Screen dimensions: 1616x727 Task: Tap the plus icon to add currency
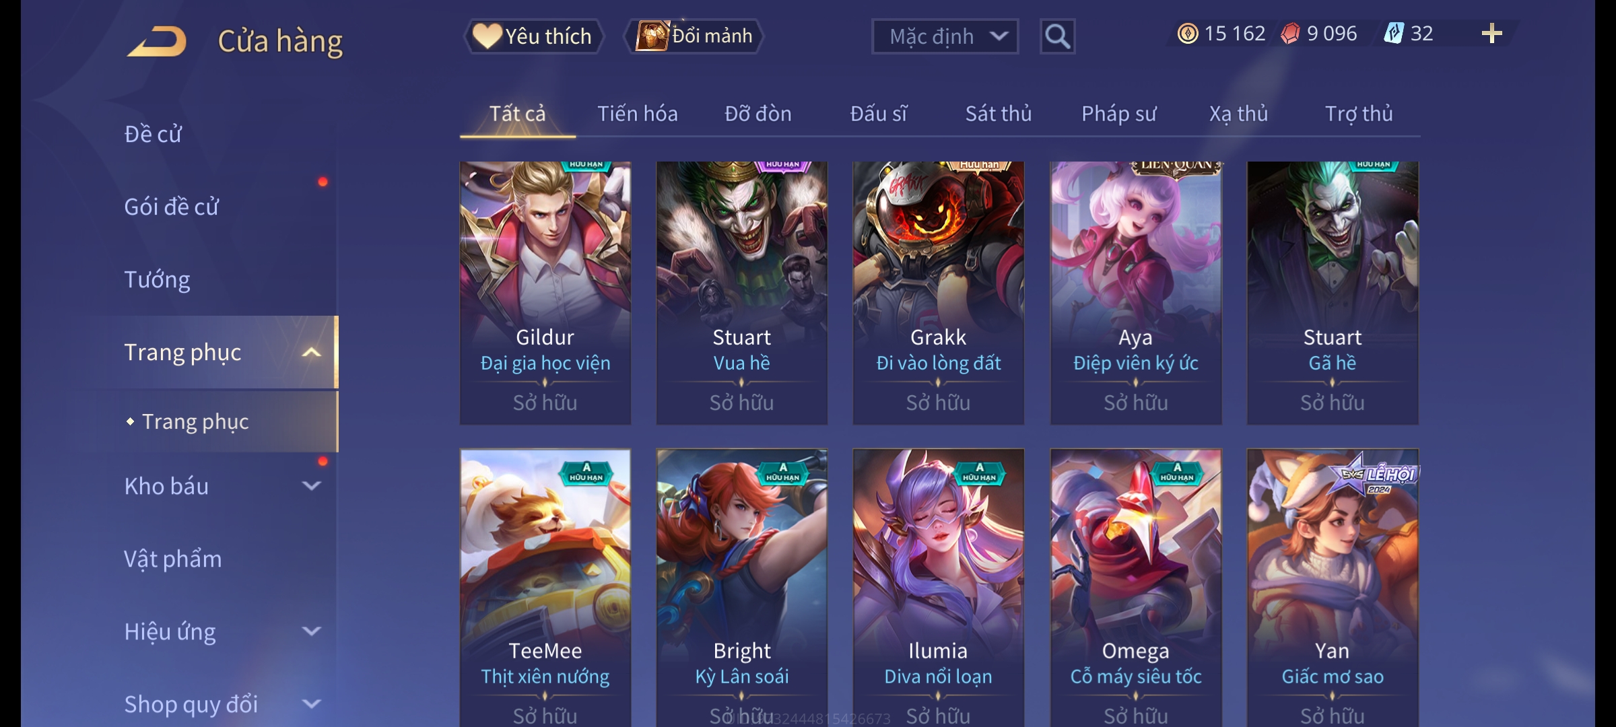[x=1491, y=34]
